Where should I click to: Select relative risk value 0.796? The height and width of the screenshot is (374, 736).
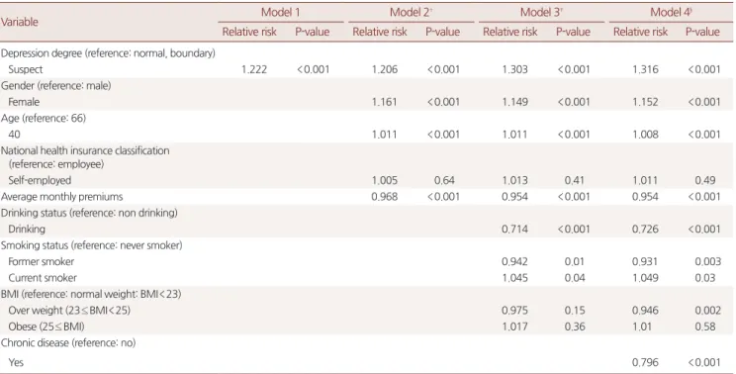click(x=645, y=363)
